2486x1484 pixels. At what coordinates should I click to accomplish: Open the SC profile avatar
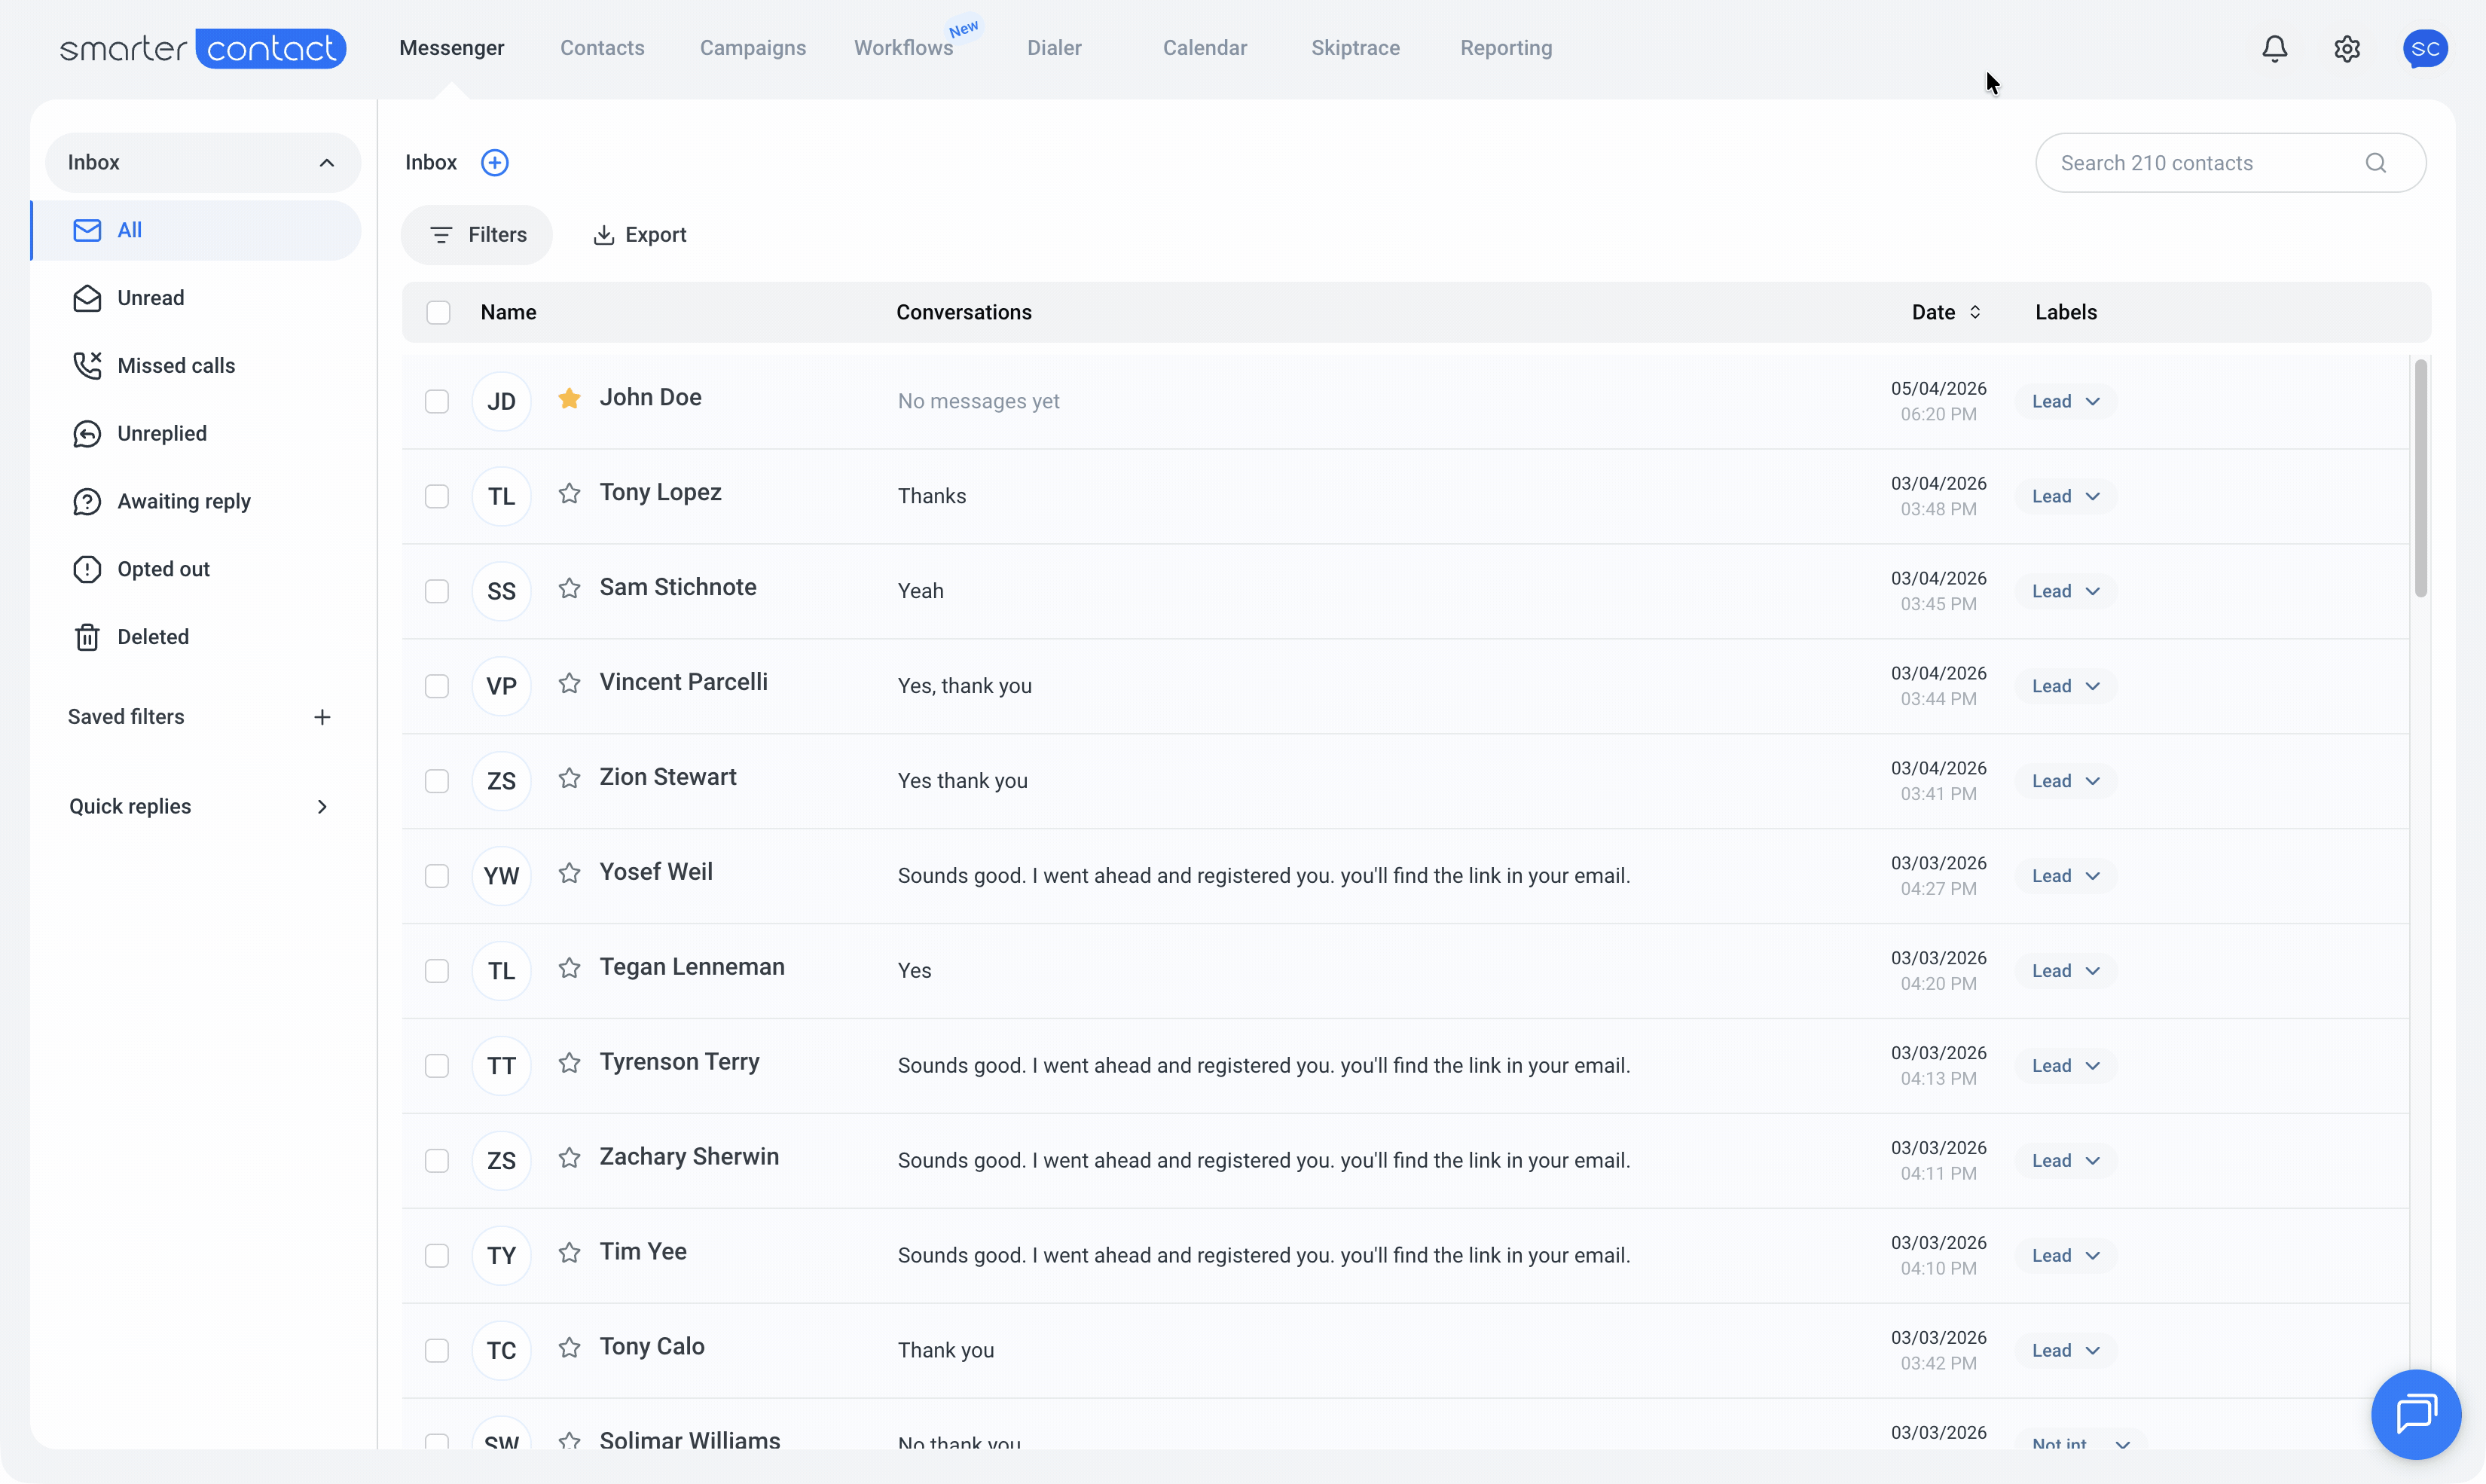point(2425,48)
